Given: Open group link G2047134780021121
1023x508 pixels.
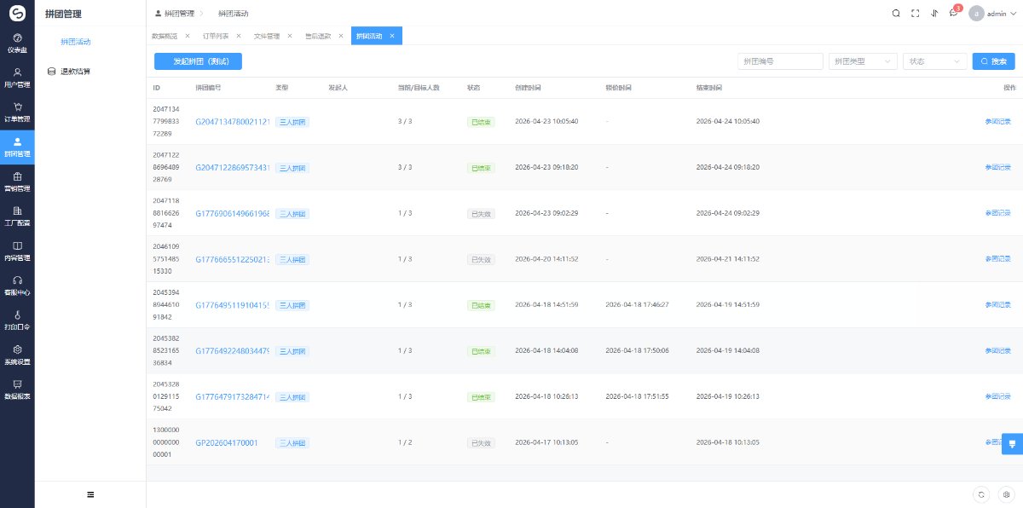Looking at the screenshot, I should point(233,121).
